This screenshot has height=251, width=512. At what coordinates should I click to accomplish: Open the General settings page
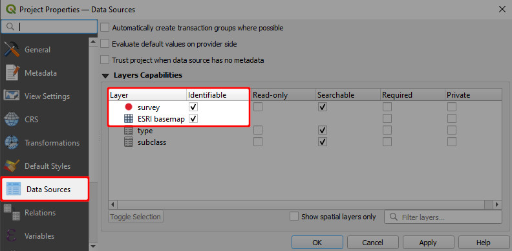pyautogui.click(x=44, y=50)
